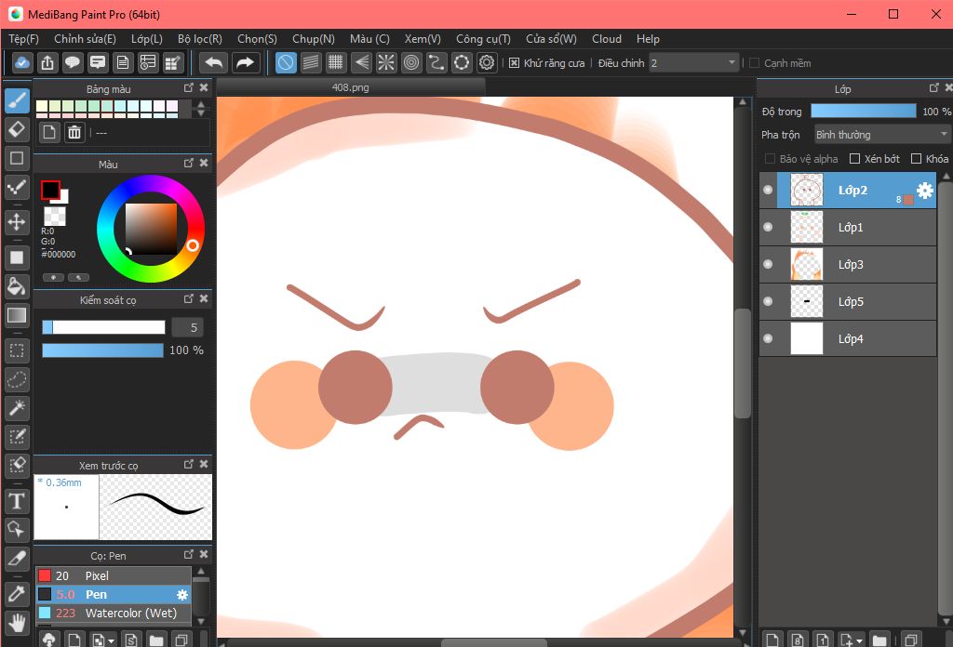Select the rectangular Selection tool

coord(17,350)
